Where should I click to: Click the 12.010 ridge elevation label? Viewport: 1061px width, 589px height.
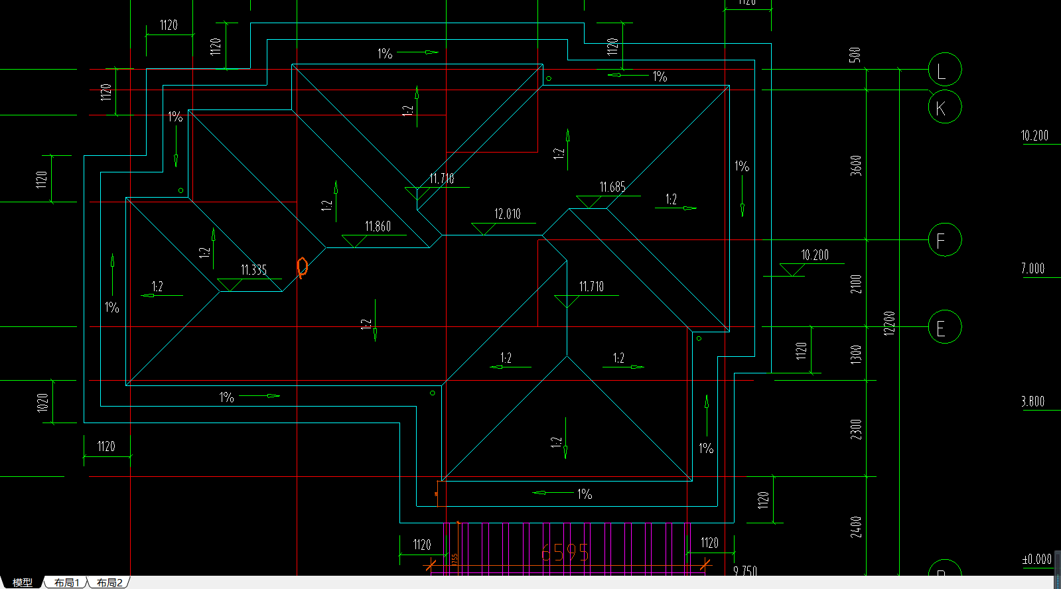pyautogui.click(x=508, y=214)
